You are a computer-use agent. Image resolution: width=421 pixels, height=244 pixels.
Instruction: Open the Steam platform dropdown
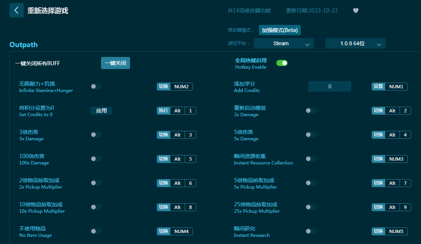tap(283, 43)
